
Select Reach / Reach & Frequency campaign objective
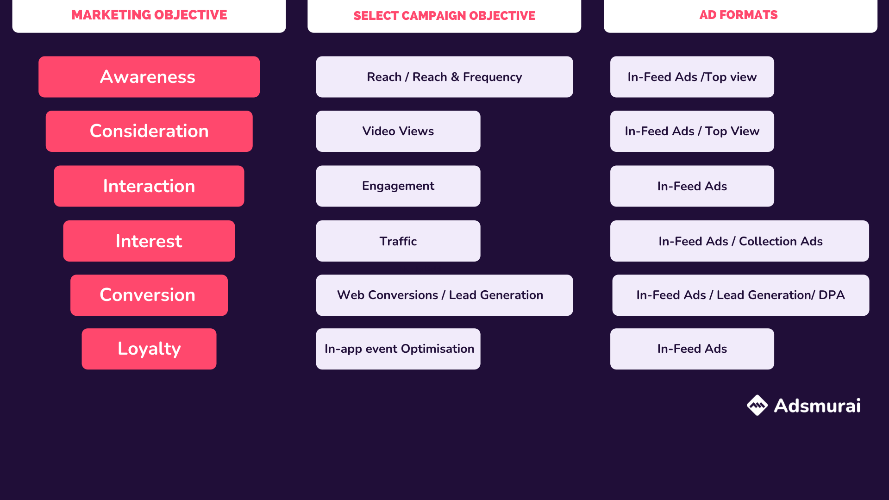(x=444, y=77)
